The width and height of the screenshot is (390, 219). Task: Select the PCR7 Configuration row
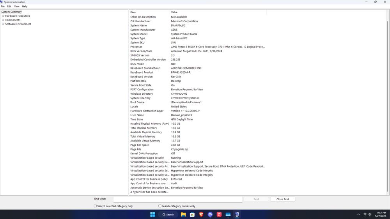198,90
